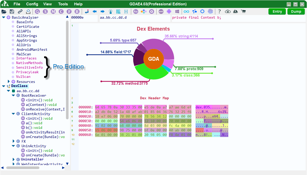
Task: Select onActivityResult method under ClientActivity
Action: [x=45, y=132]
